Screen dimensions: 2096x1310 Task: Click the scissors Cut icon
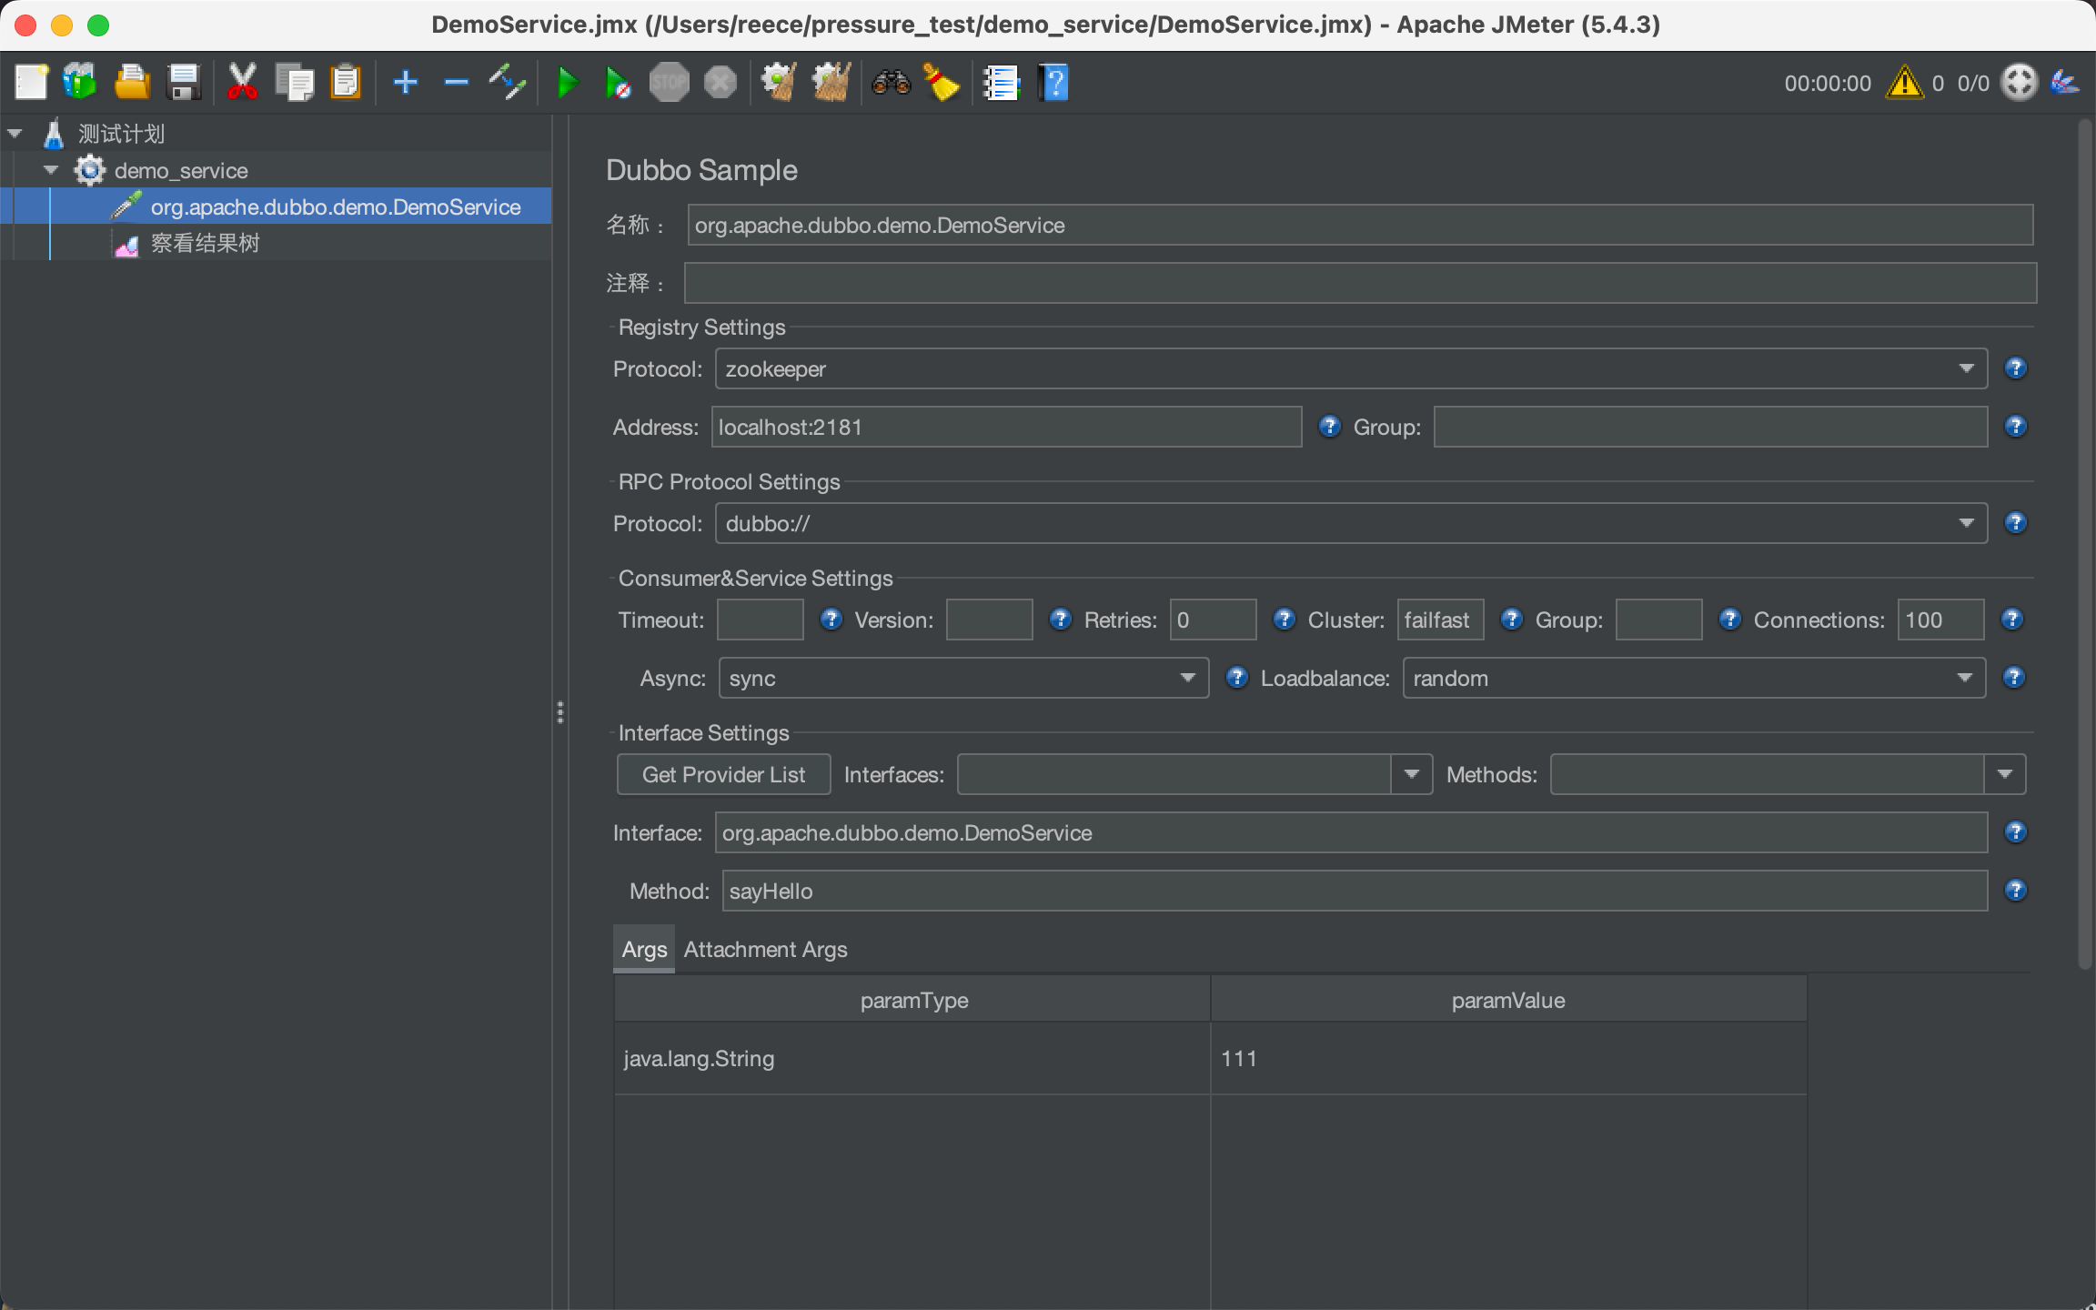pos(242,83)
